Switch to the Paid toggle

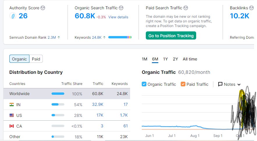tap(36, 59)
